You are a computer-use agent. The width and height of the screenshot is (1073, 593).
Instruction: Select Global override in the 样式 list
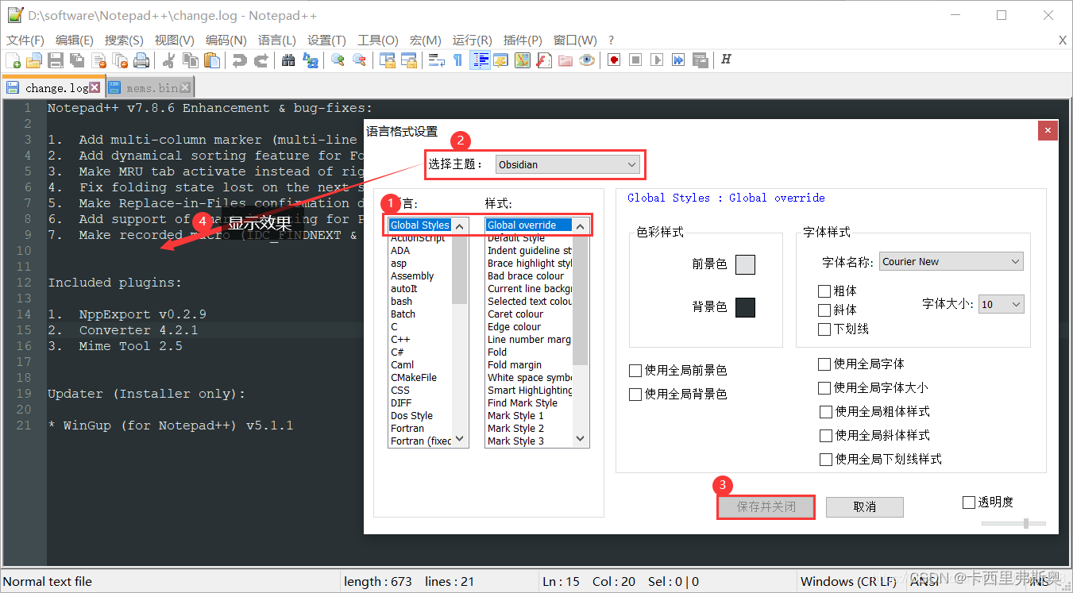pos(531,225)
